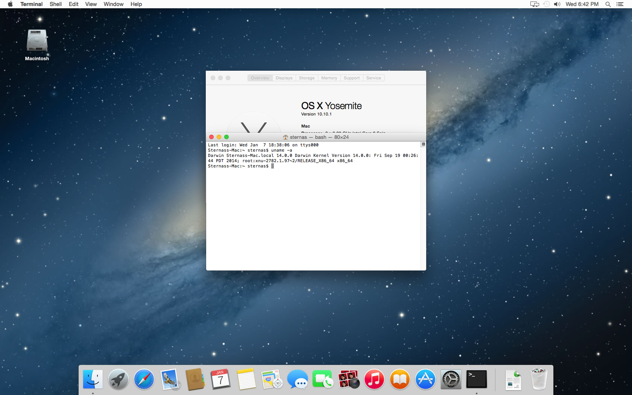
Task: Click the clock showing Wed 6:42 PM
Action: pyautogui.click(x=582, y=4)
